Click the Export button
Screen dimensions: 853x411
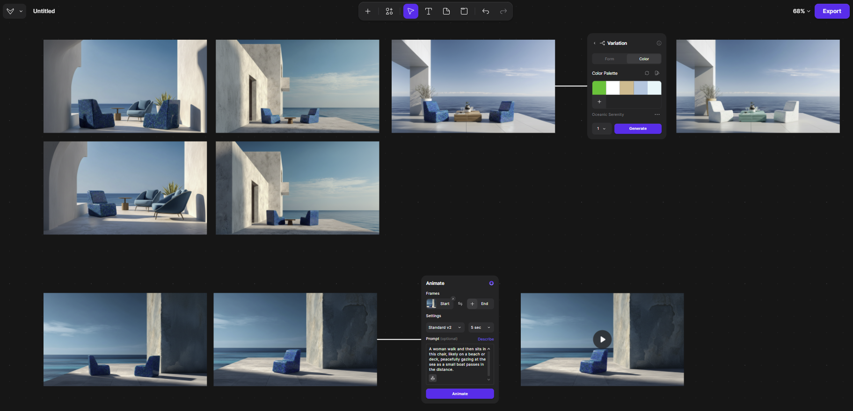point(832,11)
